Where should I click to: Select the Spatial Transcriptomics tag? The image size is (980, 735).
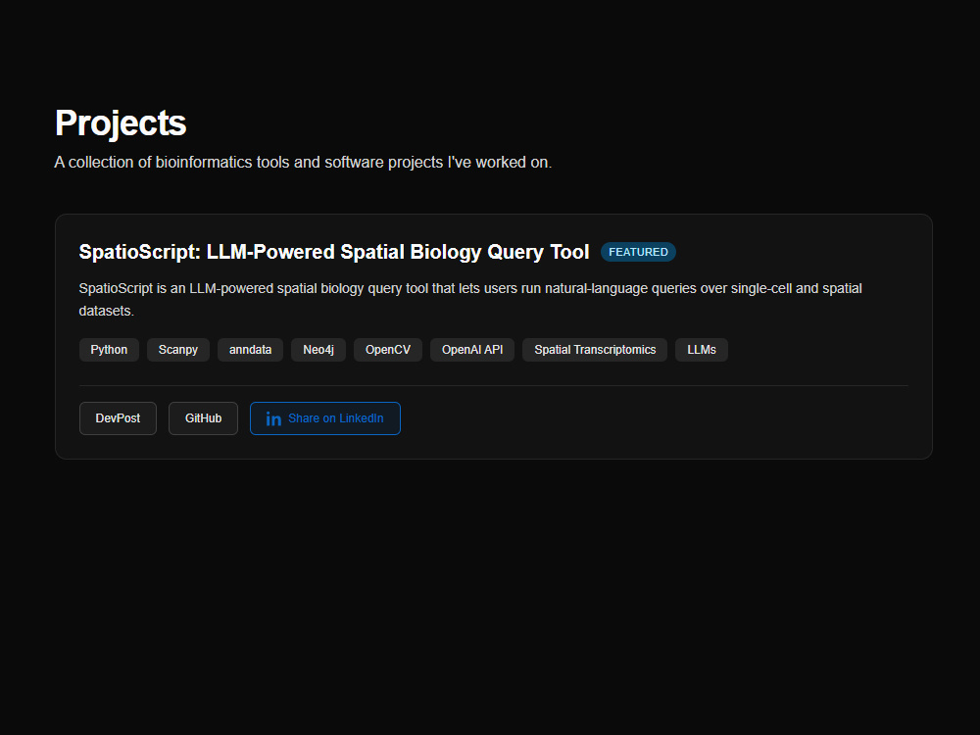[x=595, y=350]
